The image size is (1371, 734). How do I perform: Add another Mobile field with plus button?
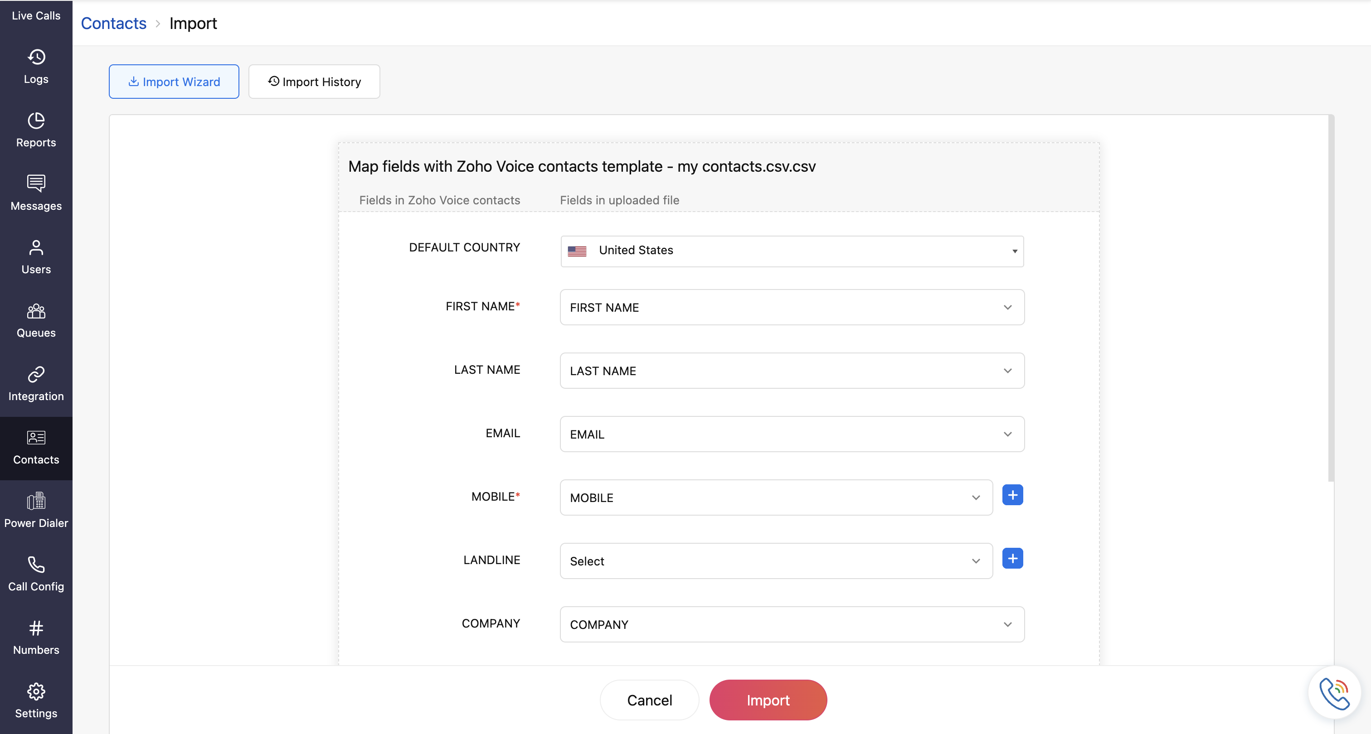click(1012, 495)
